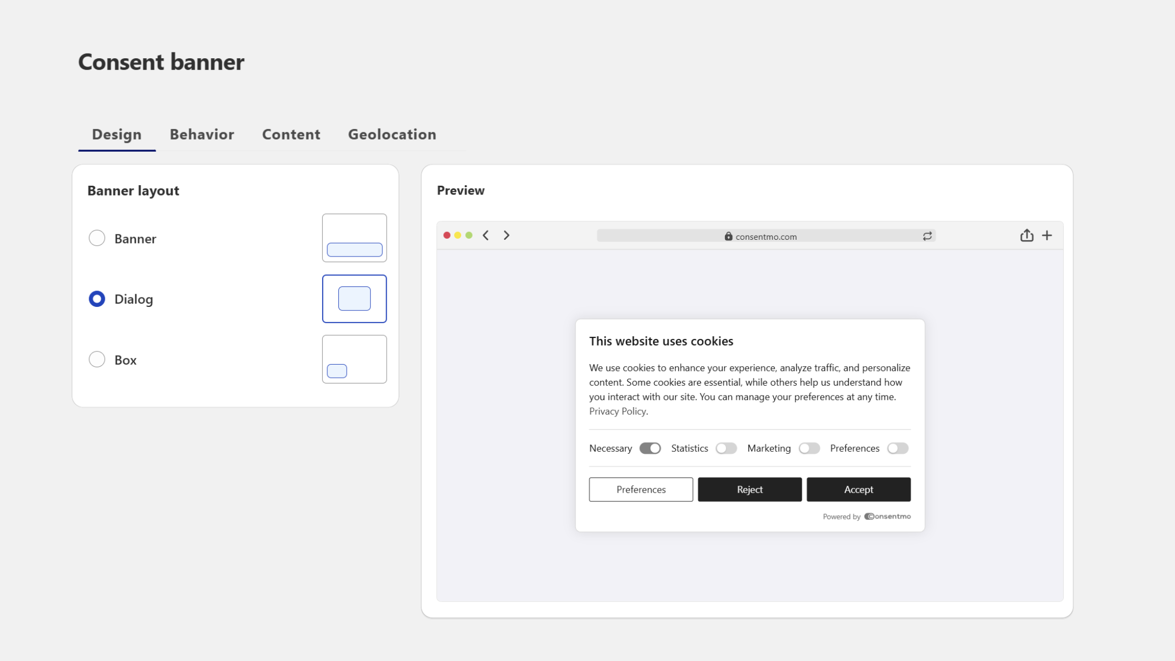Switch to the Design tab
This screenshot has height=661, width=1175.
(116, 134)
